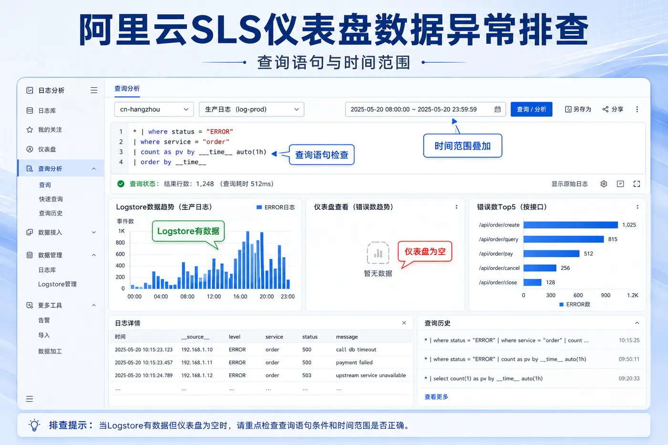Image resolution: width=668 pixels, height=445 pixels.
Task: Open 日志库 under 数据管理
Action: point(47,270)
